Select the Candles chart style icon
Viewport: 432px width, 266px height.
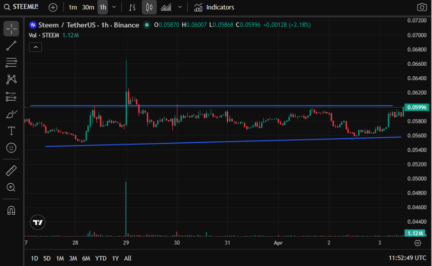click(149, 7)
